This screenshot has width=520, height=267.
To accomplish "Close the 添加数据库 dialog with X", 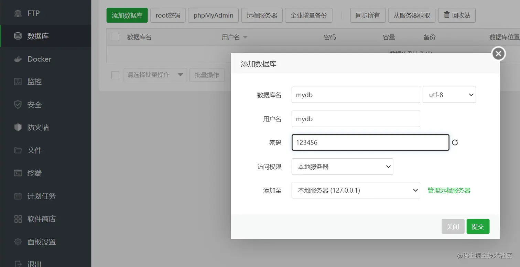I will pos(499,54).
